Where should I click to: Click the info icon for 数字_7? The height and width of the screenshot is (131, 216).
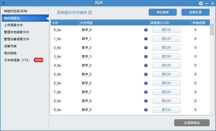click(x=146, y=92)
